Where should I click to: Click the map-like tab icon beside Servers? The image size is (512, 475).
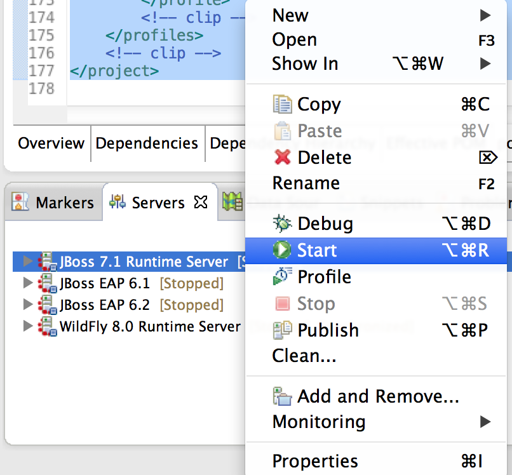(232, 201)
